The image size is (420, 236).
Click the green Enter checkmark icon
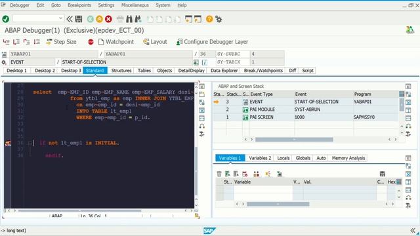[x=6, y=19]
